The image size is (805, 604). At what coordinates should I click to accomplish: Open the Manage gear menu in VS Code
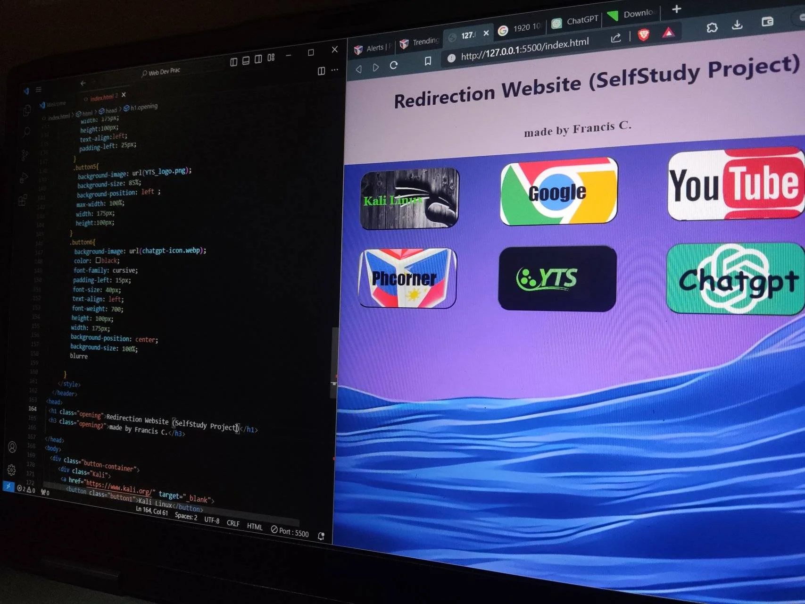click(x=11, y=470)
